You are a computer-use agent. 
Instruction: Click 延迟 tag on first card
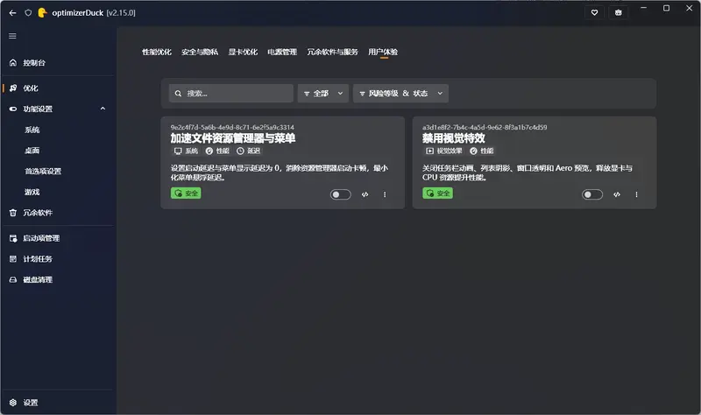[248, 151]
